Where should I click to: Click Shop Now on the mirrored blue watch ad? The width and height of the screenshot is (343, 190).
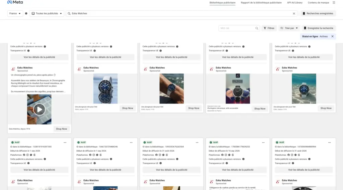pos(128,108)
